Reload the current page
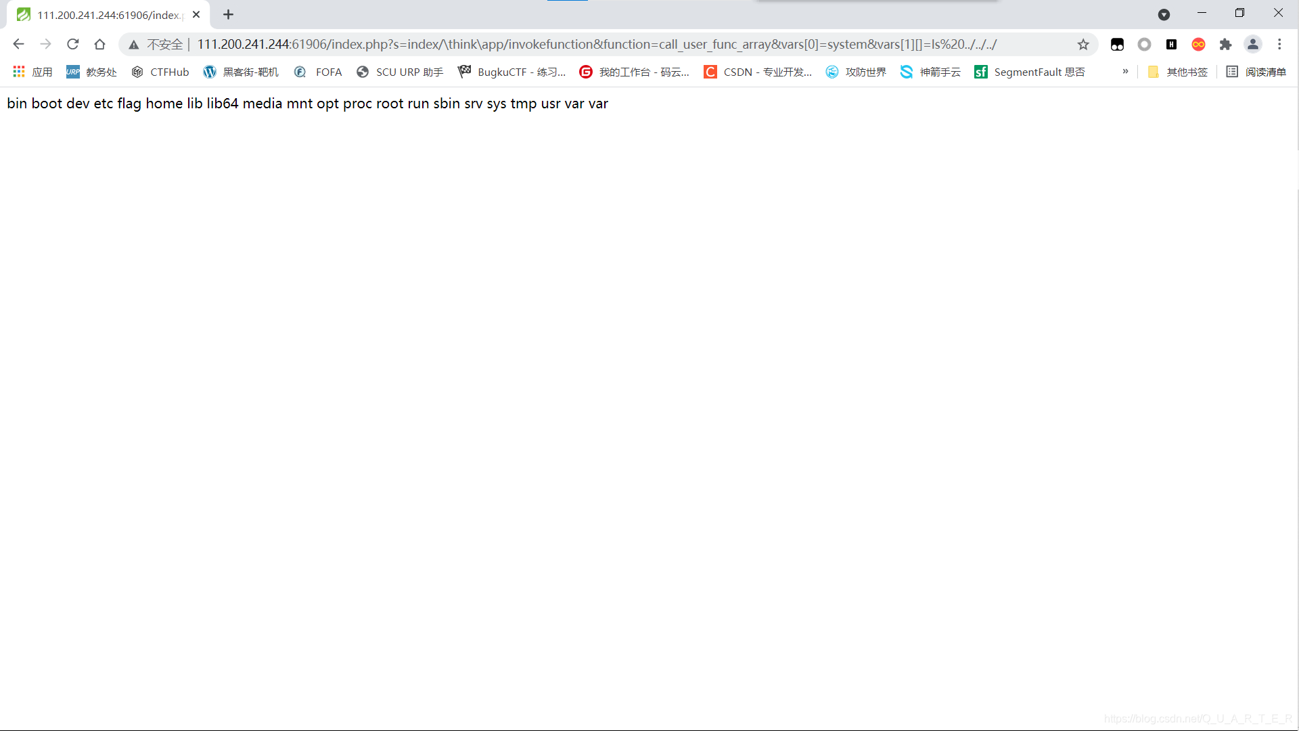The image size is (1299, 731). tap(72, 44)
